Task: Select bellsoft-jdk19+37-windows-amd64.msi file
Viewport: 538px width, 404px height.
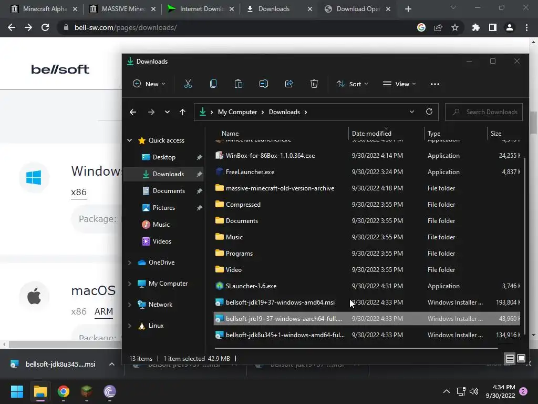Action: [x=366, y=302]
